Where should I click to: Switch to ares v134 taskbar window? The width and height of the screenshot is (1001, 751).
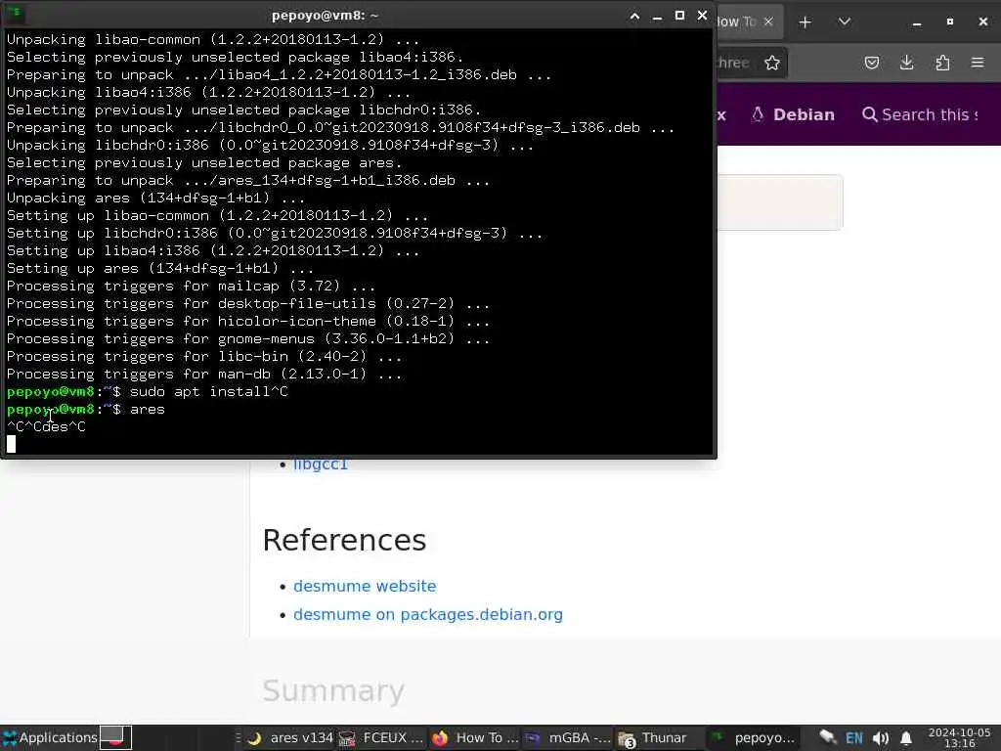[x=290, y=738]
